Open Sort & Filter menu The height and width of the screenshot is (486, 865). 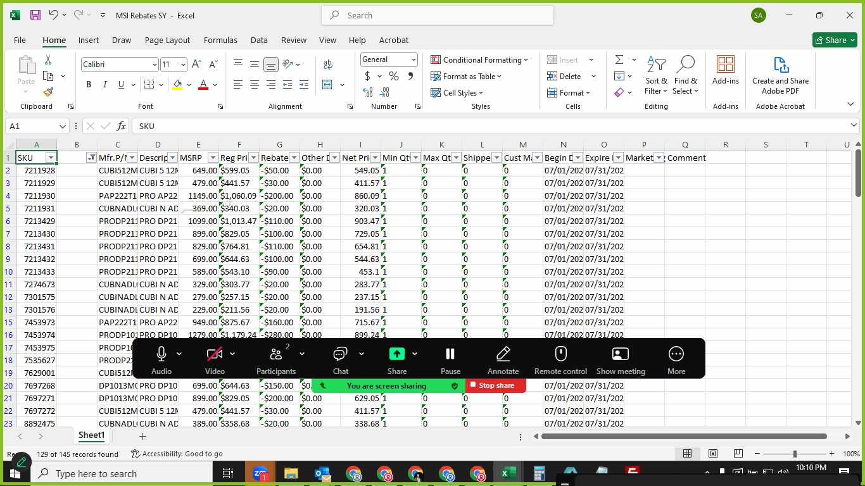656,76
